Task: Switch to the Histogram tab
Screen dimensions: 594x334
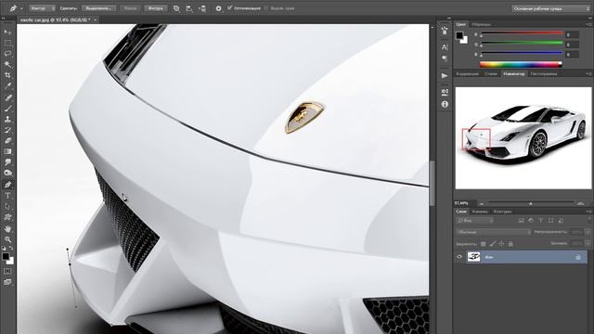Action: coord(544,74)
